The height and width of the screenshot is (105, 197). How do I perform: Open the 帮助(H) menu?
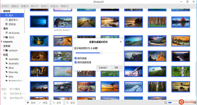point(65,6)
